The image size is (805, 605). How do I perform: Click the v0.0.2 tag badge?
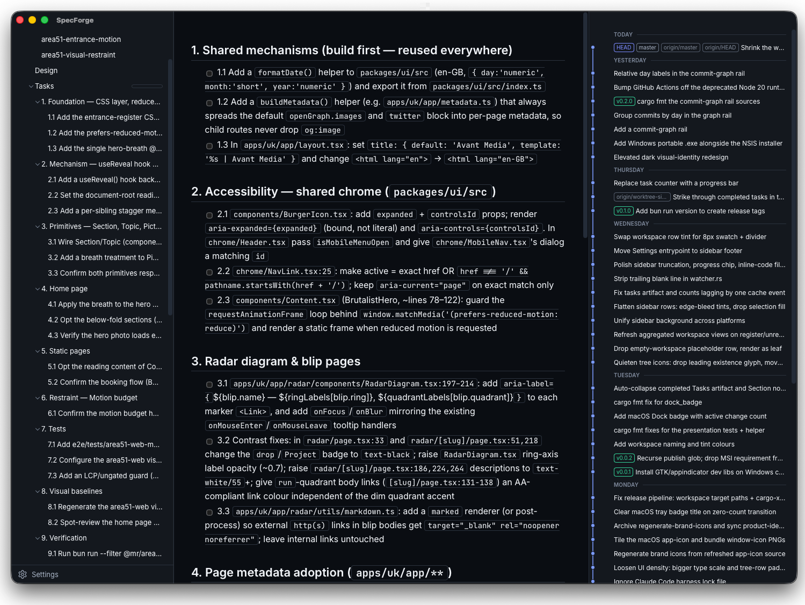tap(625, 458)
